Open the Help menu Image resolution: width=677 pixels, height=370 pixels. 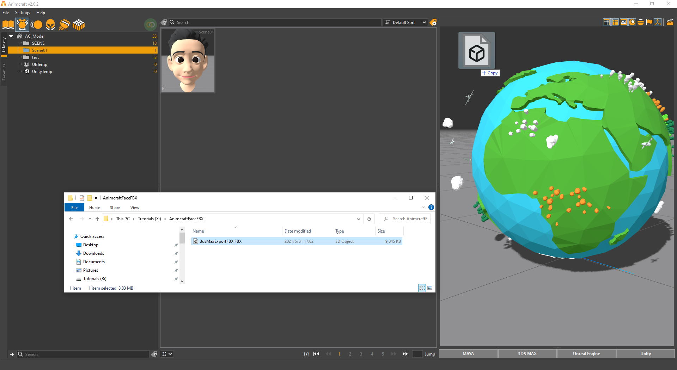coord(41,13)
